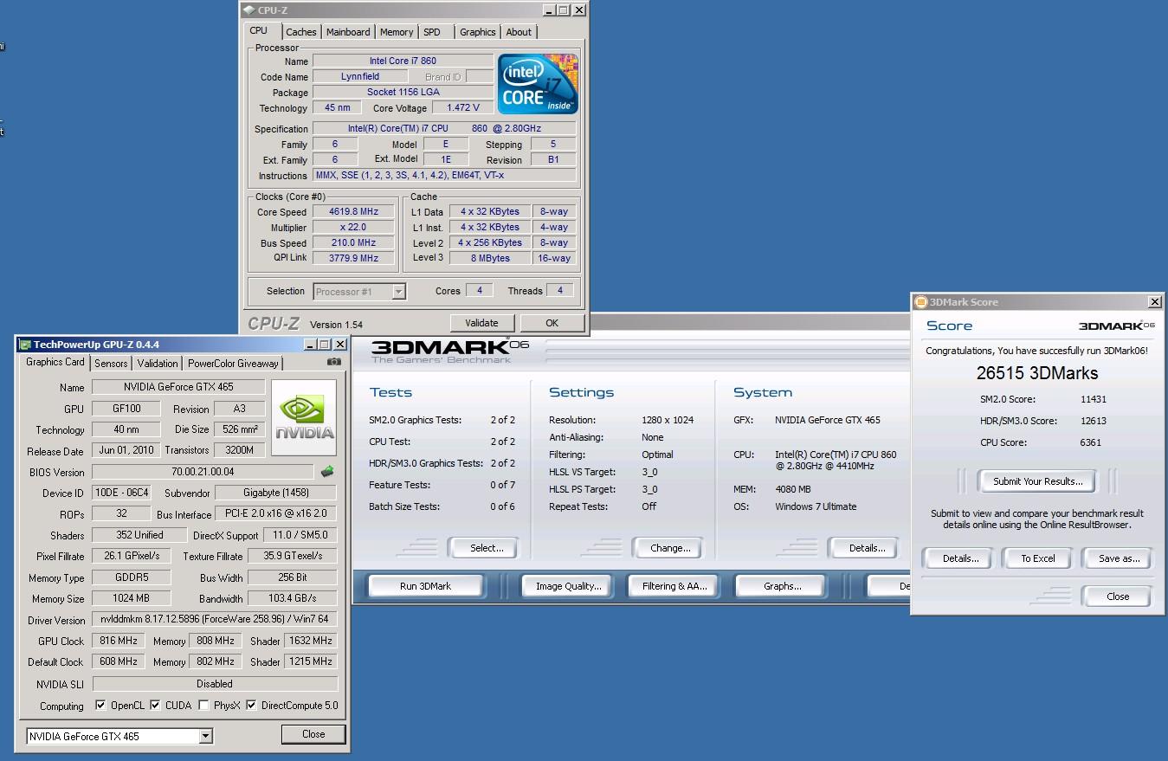
Task: Click the Core Voltage 1.472 V field
Action: (x=462, y=107)
